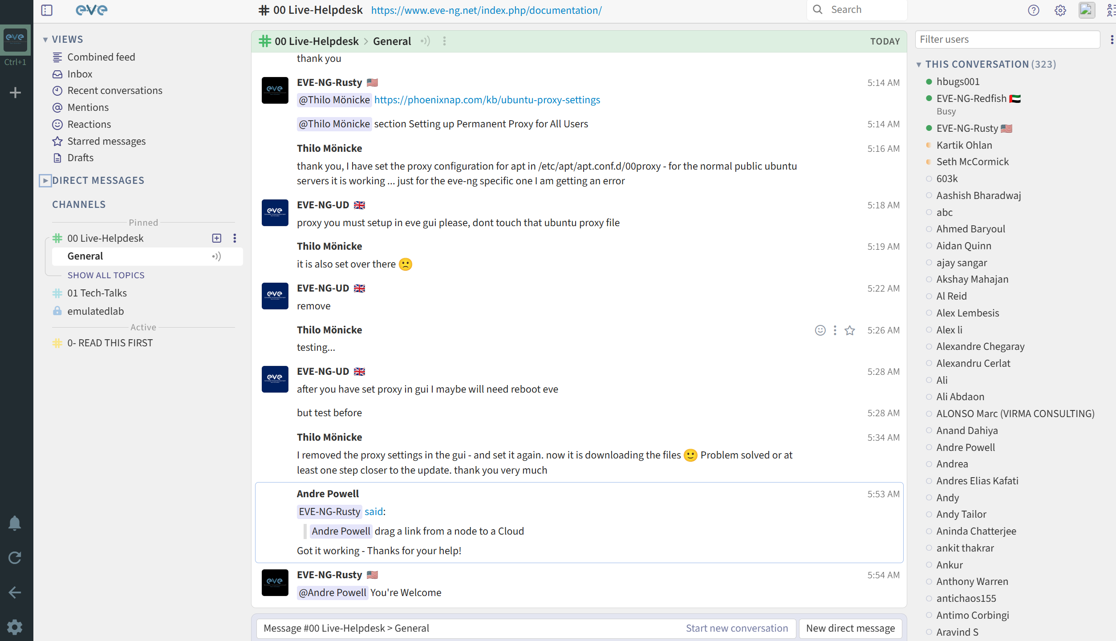The width and height of the screenshot is (1116, 641).
Task: Select user EVE-NG-Redfish in list
Action: click(971, 98)
